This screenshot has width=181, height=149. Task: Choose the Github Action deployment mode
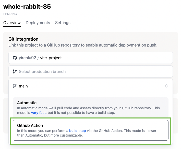pyautogui.click(x=91, y=130)
